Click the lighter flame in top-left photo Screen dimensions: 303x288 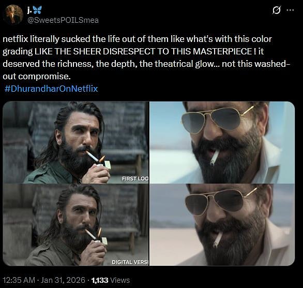pyautogui.click(x=102, y=159)
